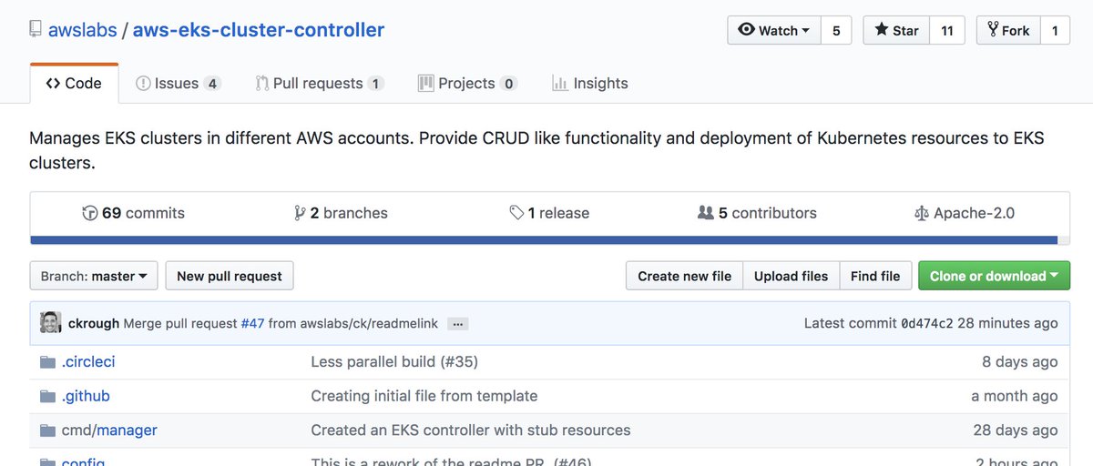Image resolution: width=1093 pixels, height=466 pixels.
Task: Switch to the Code tab
Action: [74, 83]
